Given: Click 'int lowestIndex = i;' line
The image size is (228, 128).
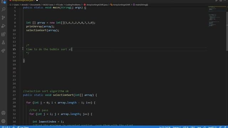Looking at the screenshot, I should coord(48,122).
